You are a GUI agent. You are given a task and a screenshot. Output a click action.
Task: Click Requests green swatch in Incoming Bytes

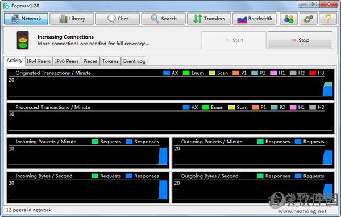pyautogui.click(x=95, y=176)
